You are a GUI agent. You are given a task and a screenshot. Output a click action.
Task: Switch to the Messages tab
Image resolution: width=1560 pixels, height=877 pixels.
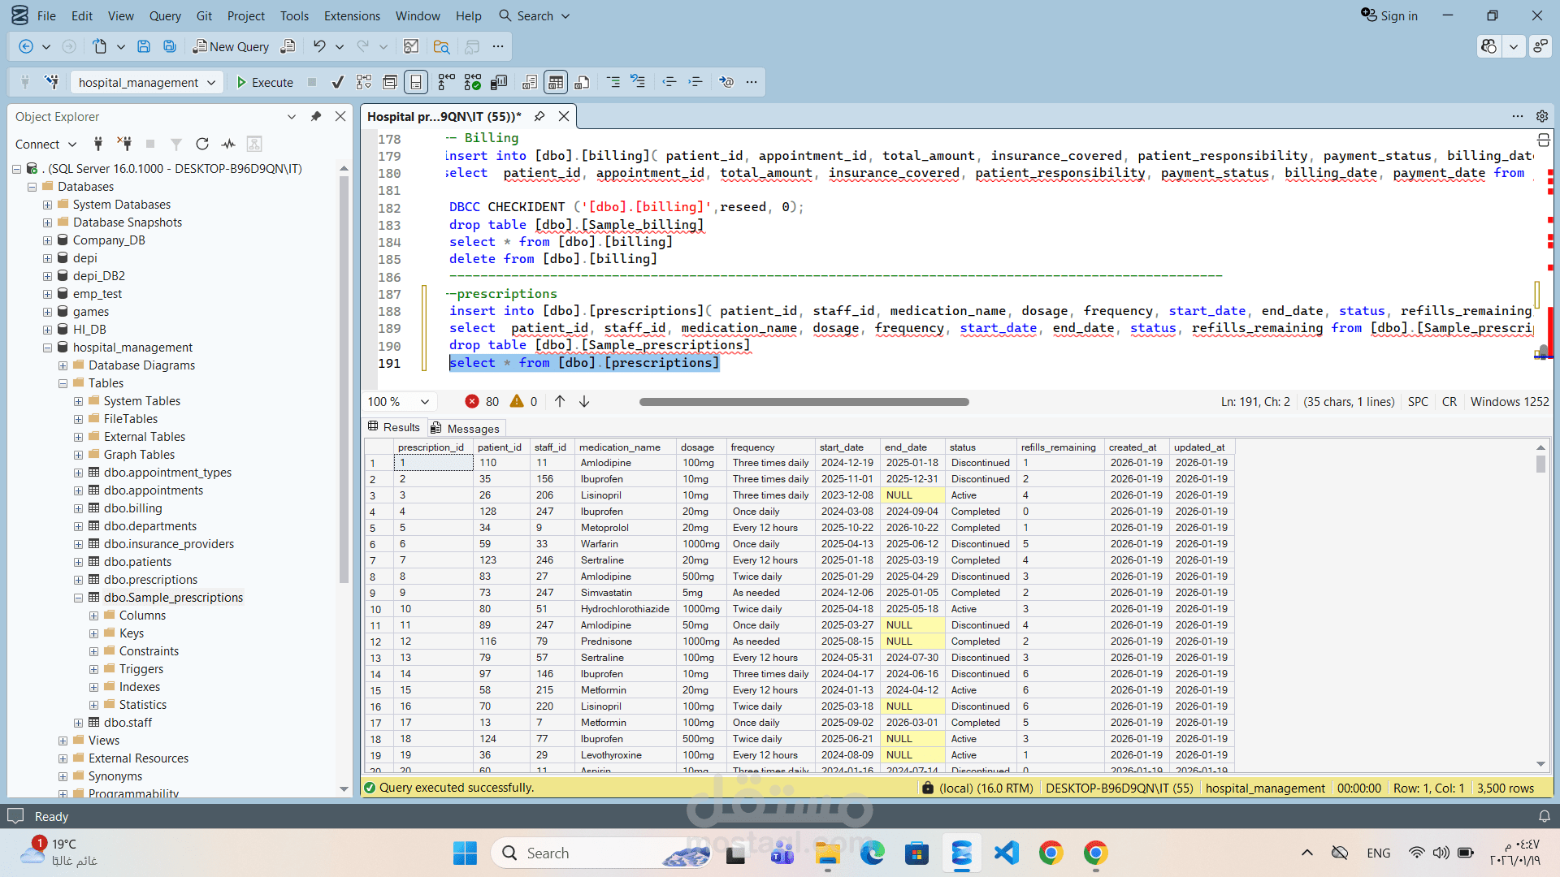466,428
